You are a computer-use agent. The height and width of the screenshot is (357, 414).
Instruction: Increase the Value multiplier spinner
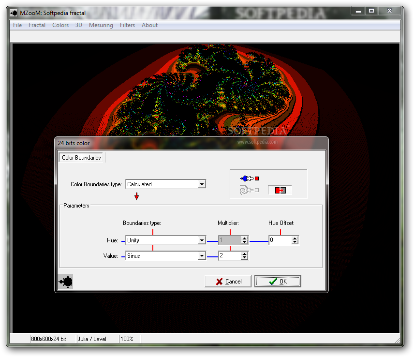coord(245,253)
